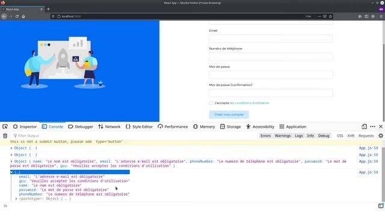Go to browser home page
This screenshot has height=216, width=385.
coord(23,16)
